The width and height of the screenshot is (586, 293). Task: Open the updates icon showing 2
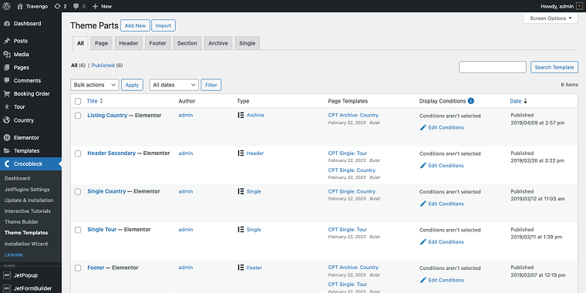(61, 6)
